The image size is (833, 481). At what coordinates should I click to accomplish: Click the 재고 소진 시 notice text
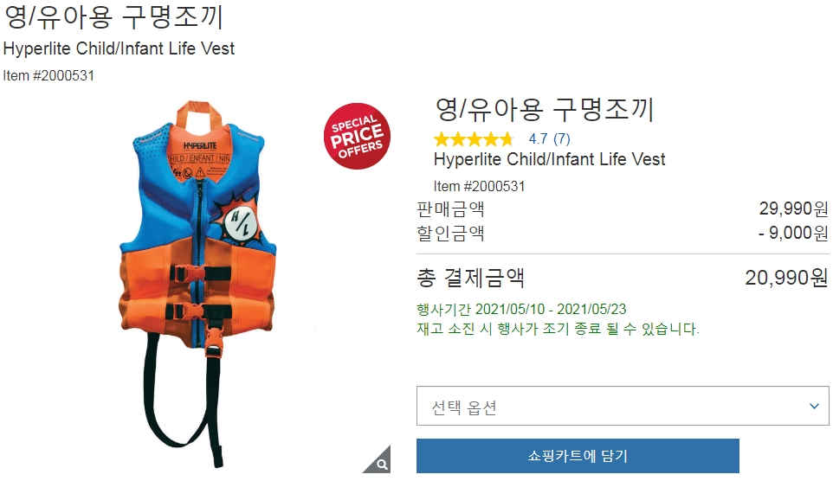pyautogui.click(x=558, y=329)
